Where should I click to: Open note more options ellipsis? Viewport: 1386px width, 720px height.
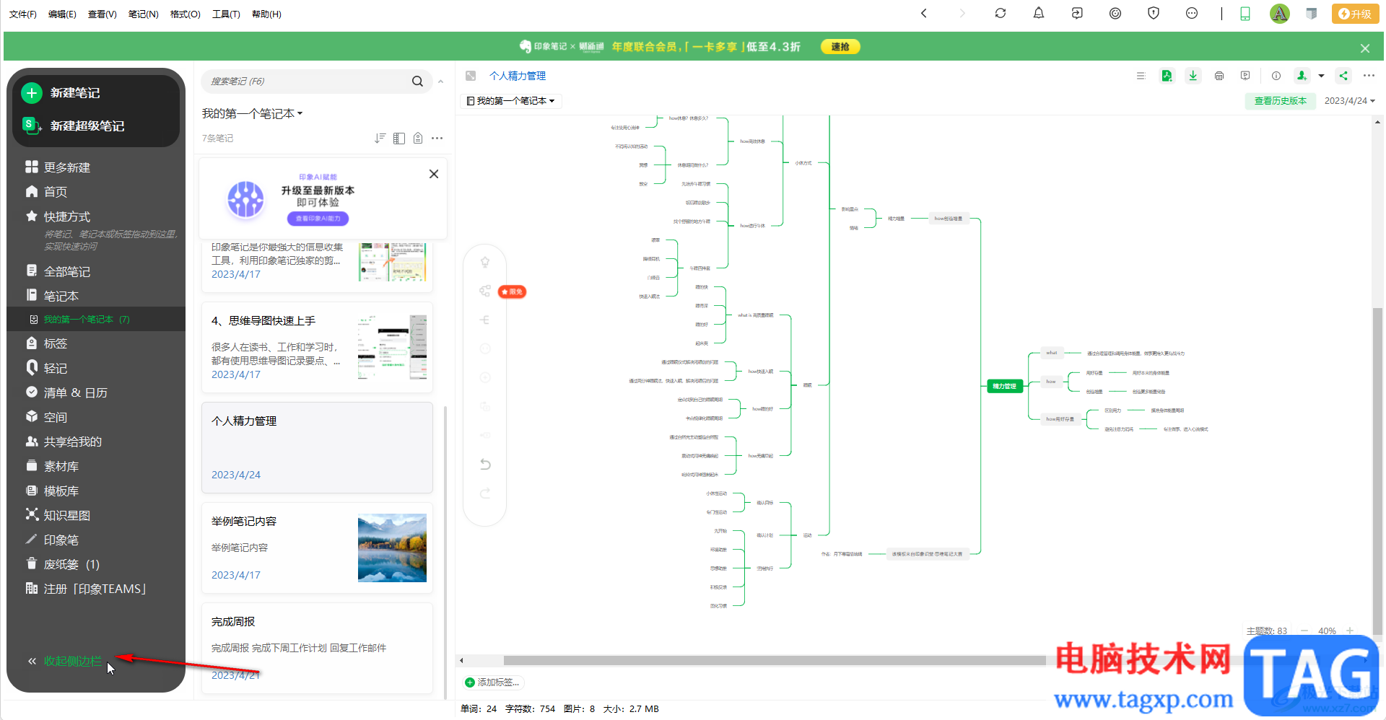point(1369,76)
